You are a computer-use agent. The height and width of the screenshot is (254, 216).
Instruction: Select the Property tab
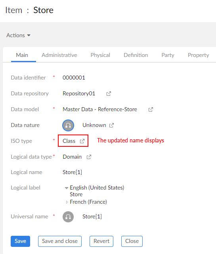[x=198, y=55]
